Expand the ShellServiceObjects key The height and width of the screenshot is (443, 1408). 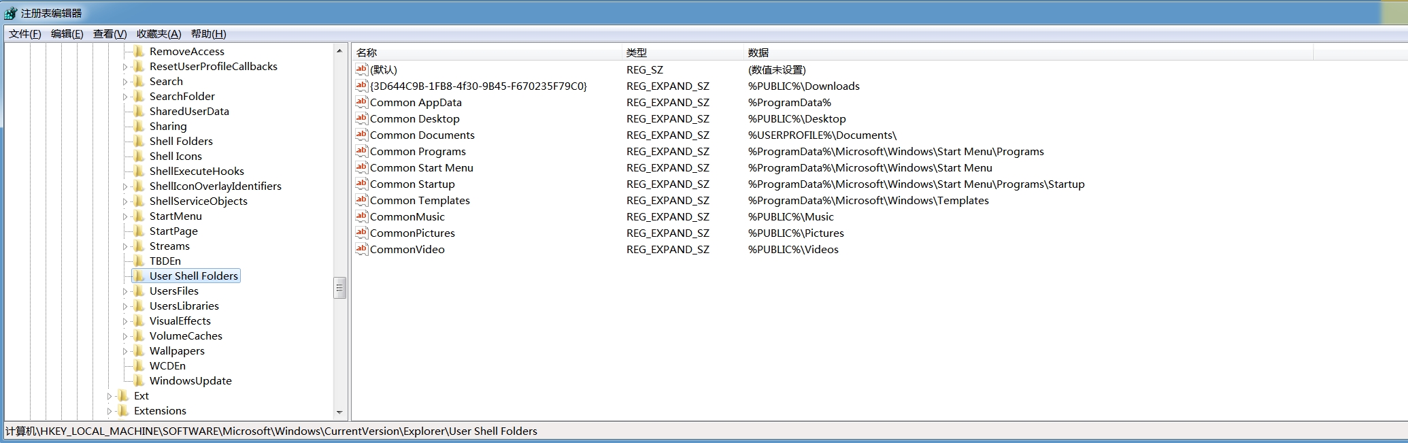click(125, 201)
